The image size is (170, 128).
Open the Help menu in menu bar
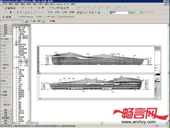coord(73,4)
